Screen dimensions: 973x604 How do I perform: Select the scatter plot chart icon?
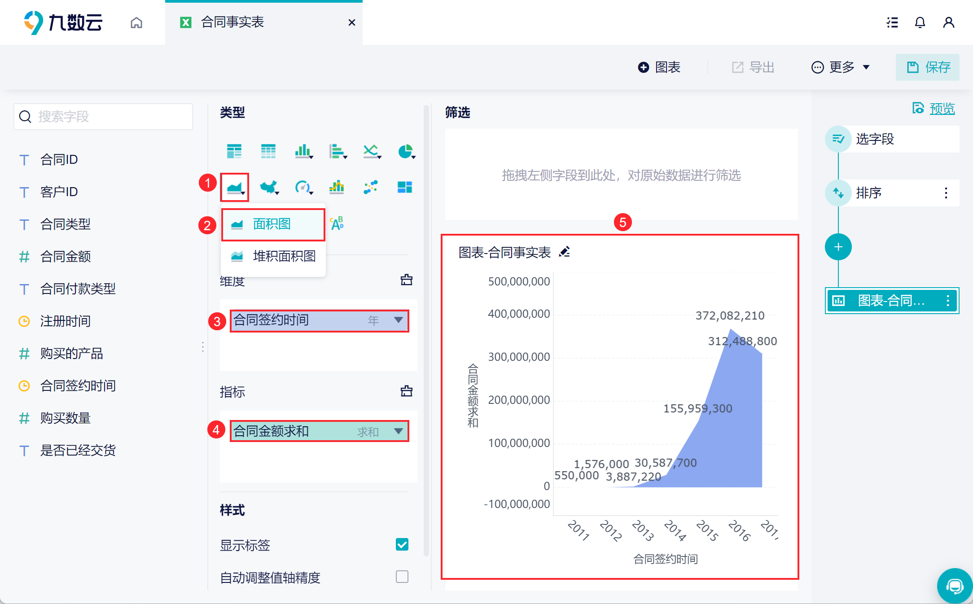click(371, 187)
